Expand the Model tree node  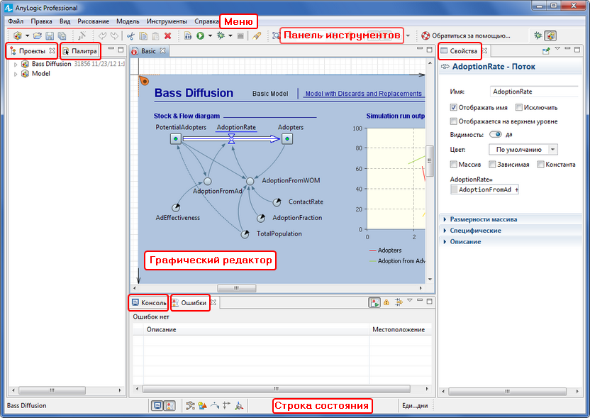pos(16,75)
